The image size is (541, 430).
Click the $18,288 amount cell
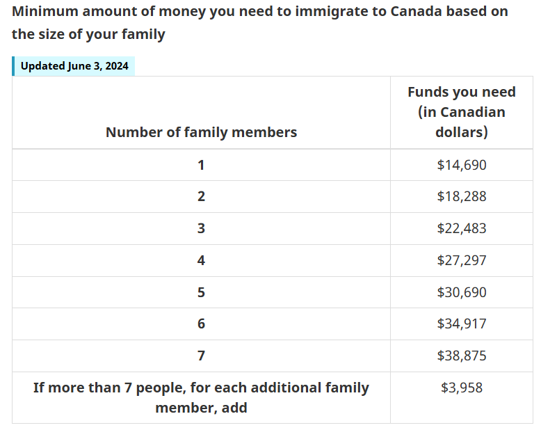tap(462, 197)
